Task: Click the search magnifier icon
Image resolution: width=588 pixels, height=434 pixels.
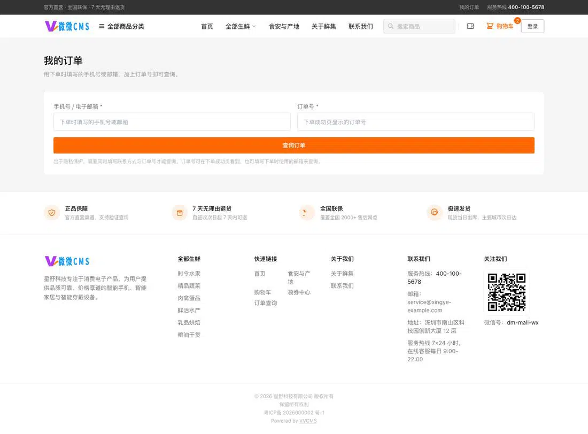Action: tap(391, 26)
